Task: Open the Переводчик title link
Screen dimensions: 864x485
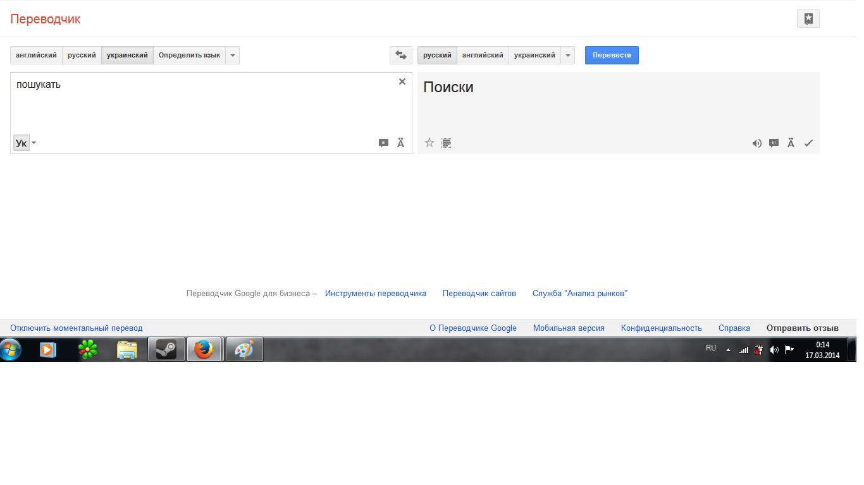Action: click(x=46, y=19)
